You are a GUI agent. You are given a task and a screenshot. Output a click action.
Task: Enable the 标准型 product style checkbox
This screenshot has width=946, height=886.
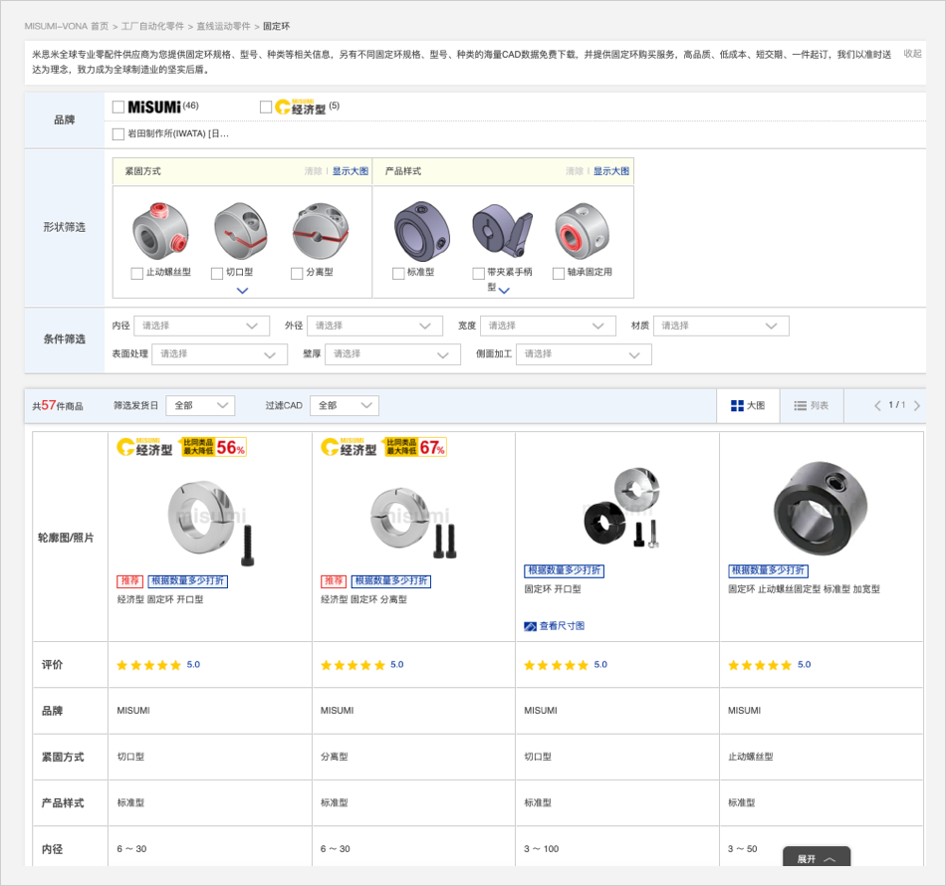398,273
